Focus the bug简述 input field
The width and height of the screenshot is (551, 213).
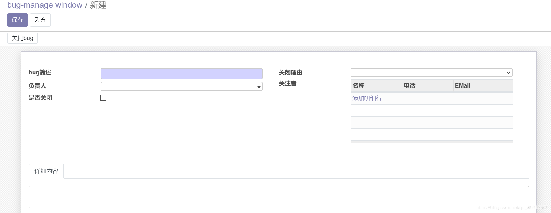(x=182, y=74)
